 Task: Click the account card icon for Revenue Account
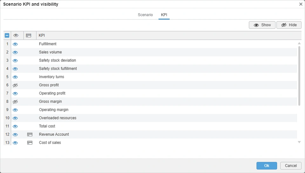30,135
